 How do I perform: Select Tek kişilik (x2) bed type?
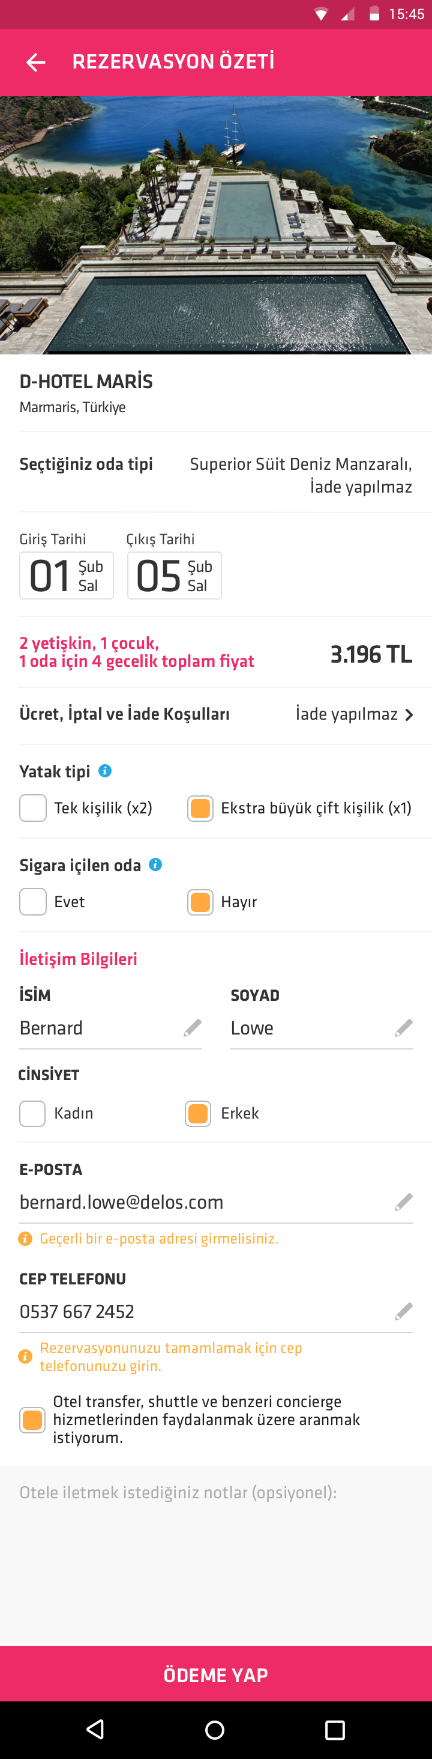point(33,808)
